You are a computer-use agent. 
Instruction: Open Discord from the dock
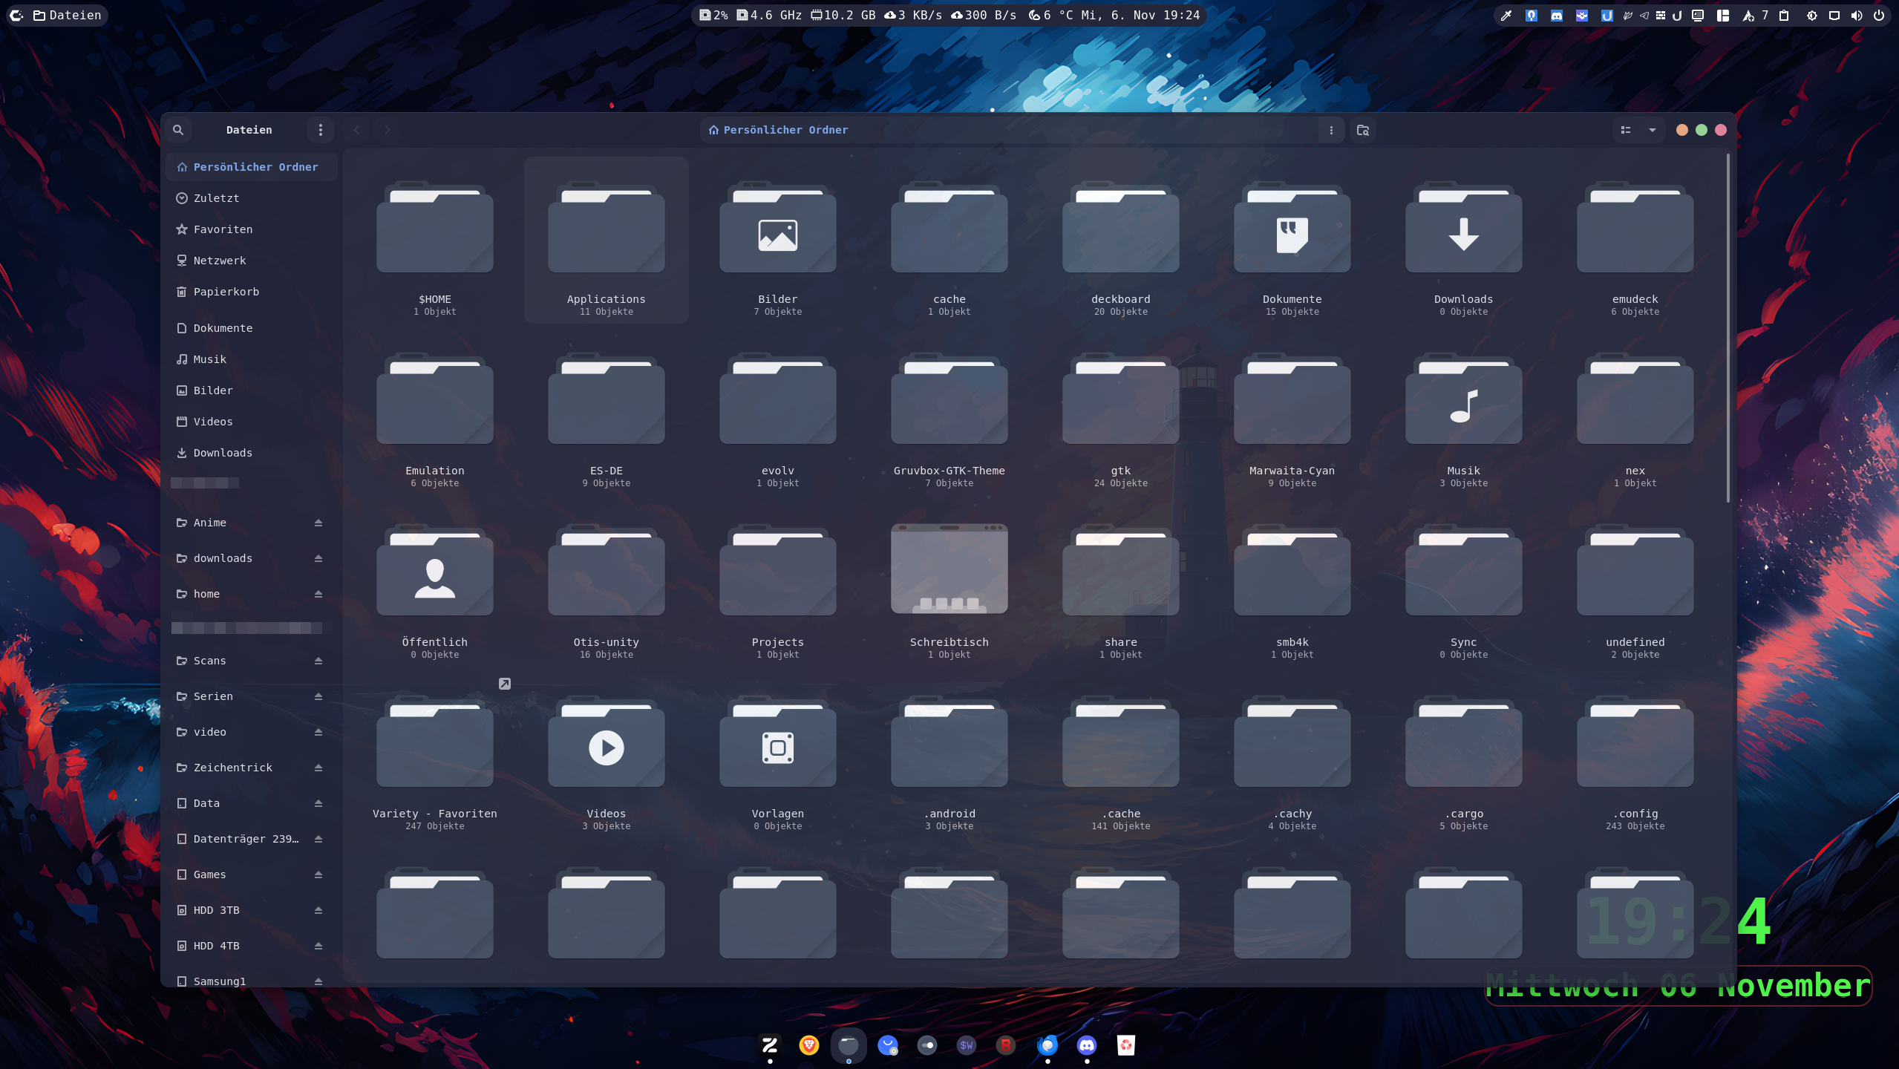(1087, 1045)
